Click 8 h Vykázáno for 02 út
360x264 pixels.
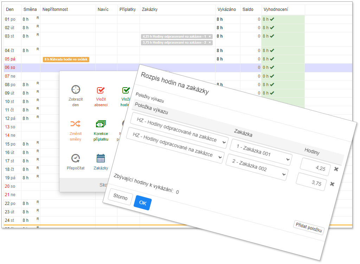click(220, 28)
